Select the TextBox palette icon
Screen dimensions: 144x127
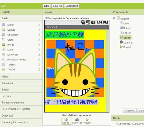pyautogui.click(x=3, y=65)
